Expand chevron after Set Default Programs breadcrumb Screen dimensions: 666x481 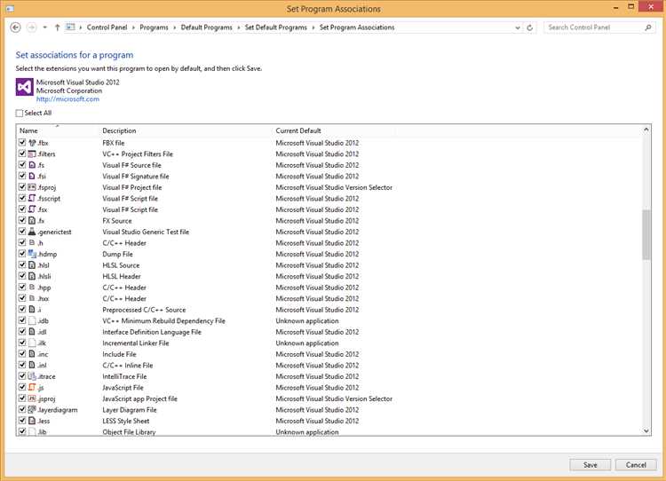[x=313, y=28]
